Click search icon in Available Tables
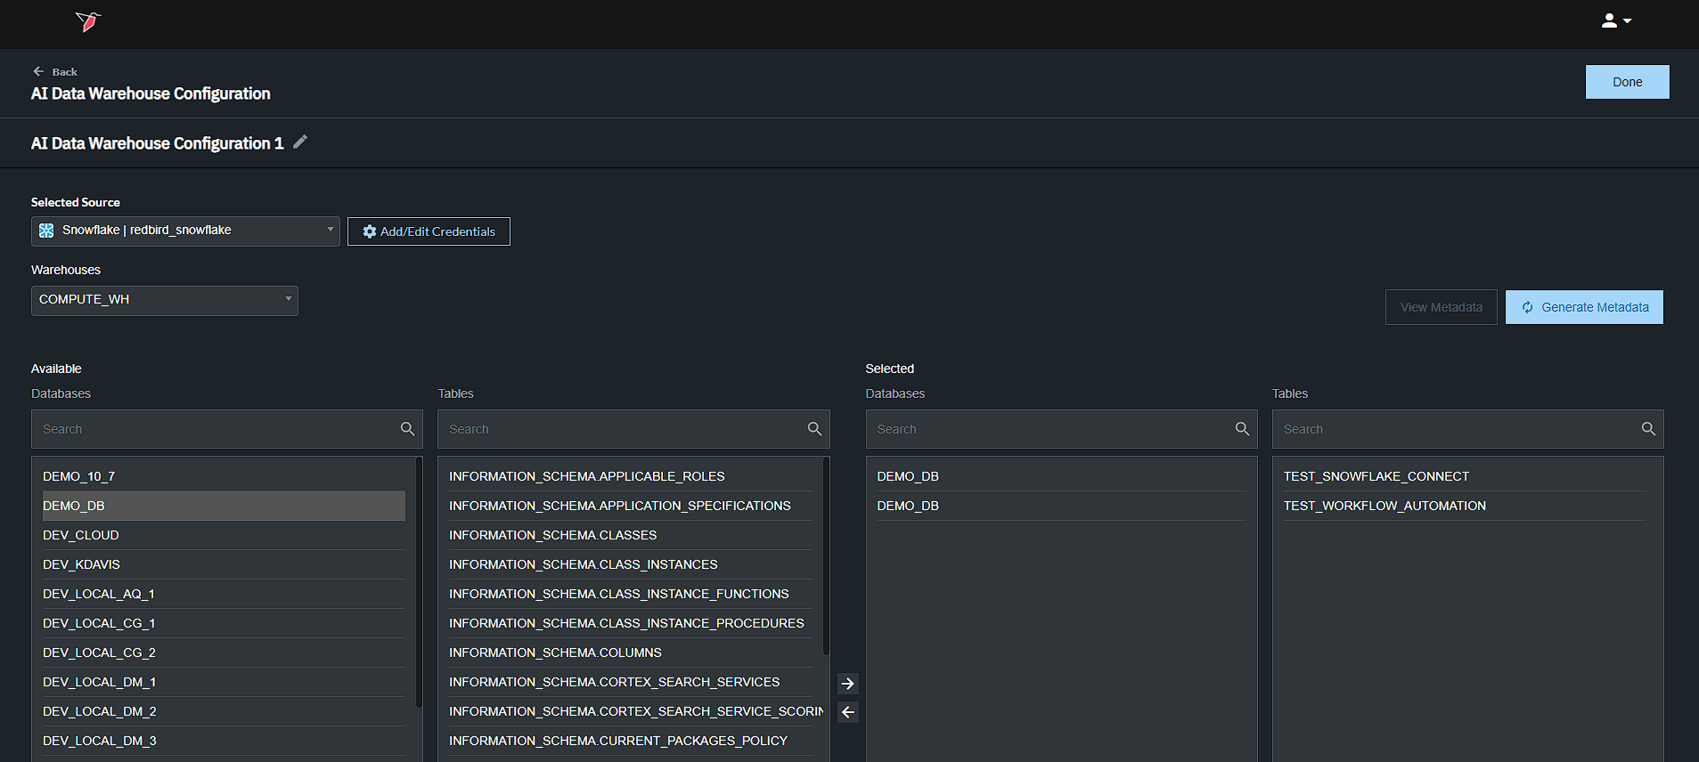The height and width of the screenshot is (762, 1699). pyautogui.click(x=814, y=429)
